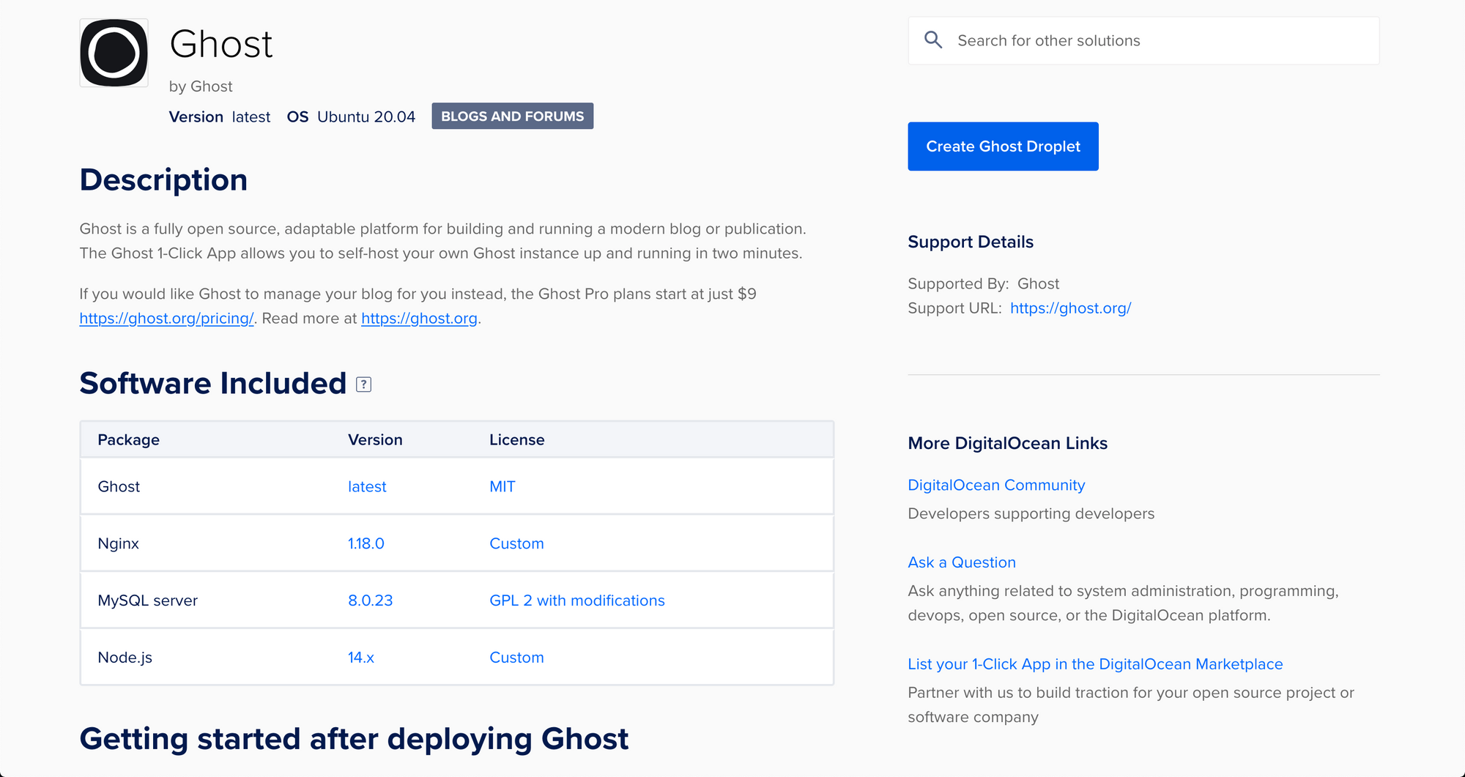Click the 'Support Details' heading

click(971, 242)
